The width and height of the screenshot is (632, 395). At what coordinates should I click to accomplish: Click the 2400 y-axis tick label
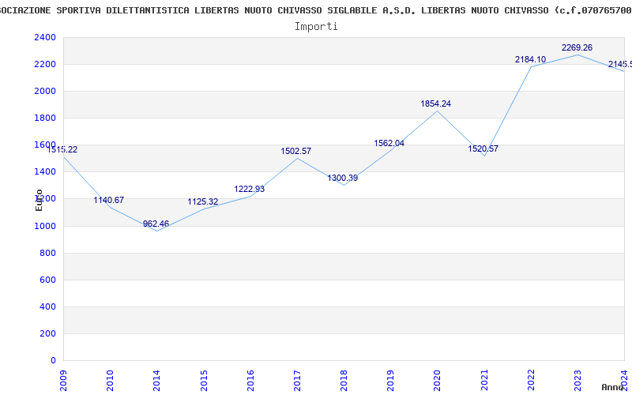point(45,37)
